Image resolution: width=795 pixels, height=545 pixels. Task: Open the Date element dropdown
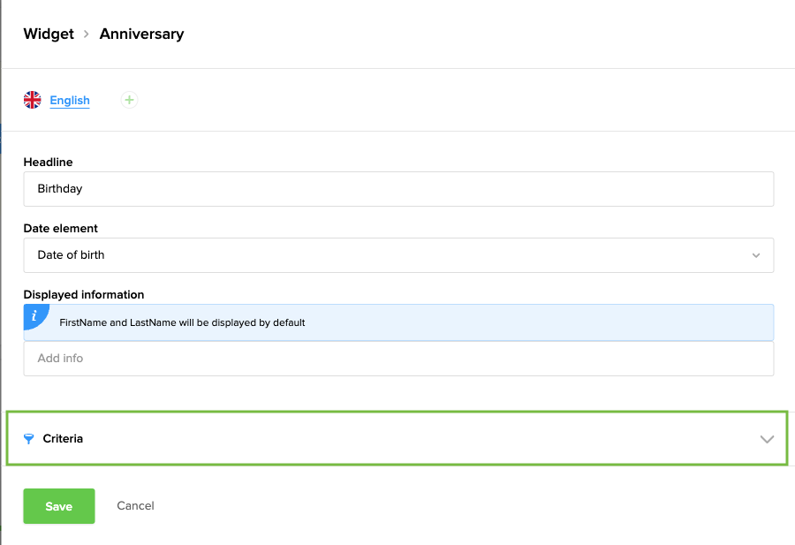397,255
